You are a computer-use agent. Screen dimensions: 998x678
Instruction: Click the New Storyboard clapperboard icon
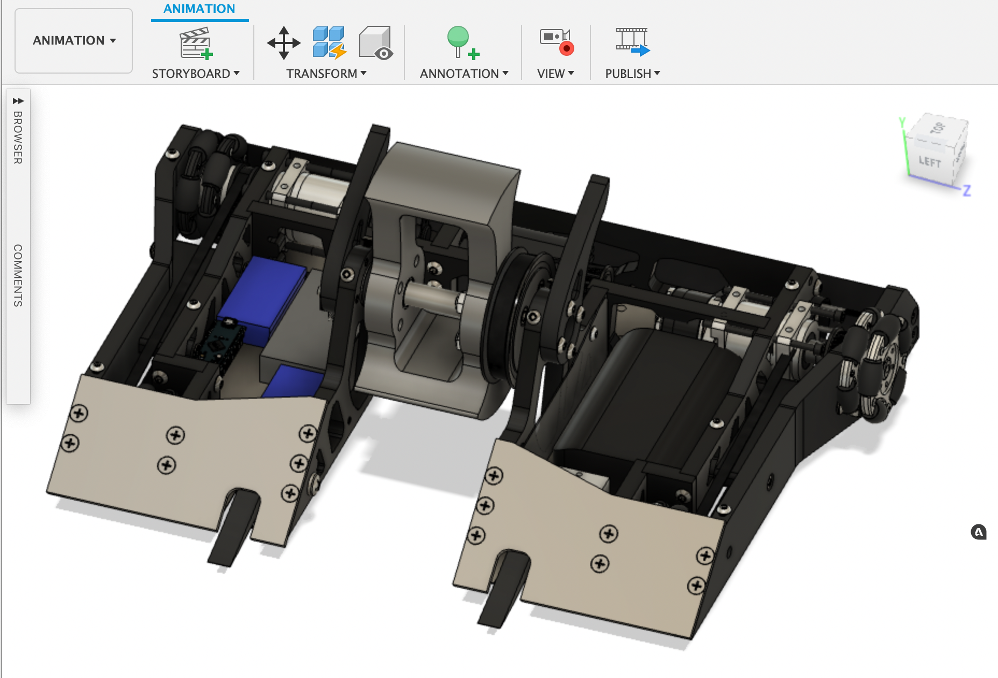pyautogui.click(x=196, y=43)
